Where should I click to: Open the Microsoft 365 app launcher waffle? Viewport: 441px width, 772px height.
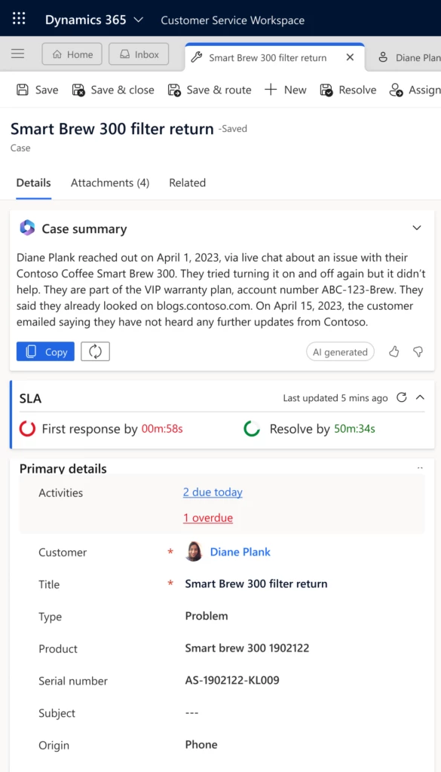coord(18,19)
